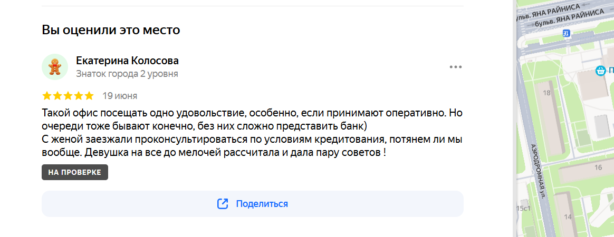Click the 19 июня review date

click(120, 96)
